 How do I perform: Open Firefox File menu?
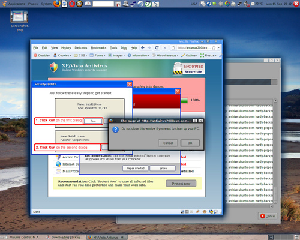pos(35,48)
